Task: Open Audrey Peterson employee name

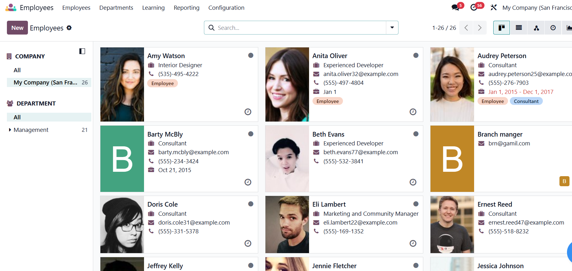Action: click(x=502, y=56)
